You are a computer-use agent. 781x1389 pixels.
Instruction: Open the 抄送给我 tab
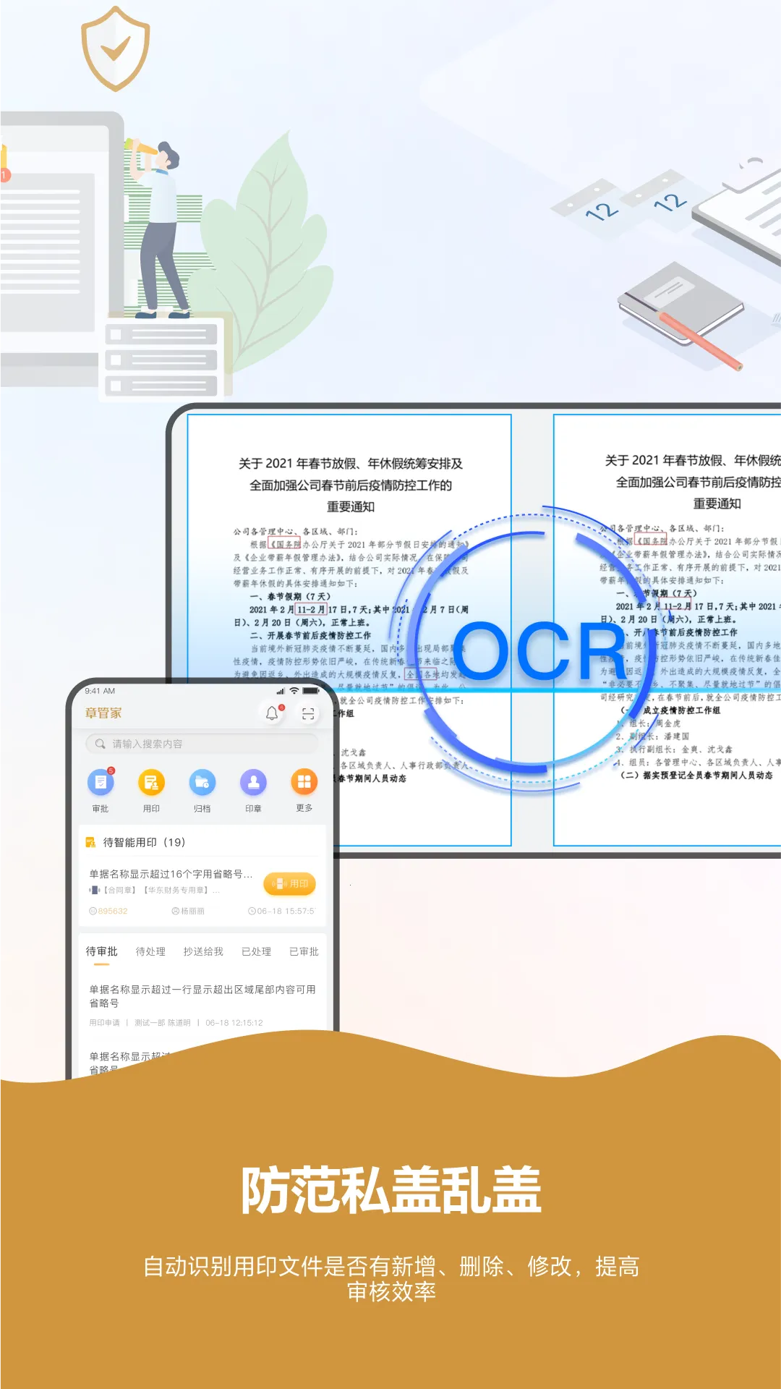tap(203, 951)
